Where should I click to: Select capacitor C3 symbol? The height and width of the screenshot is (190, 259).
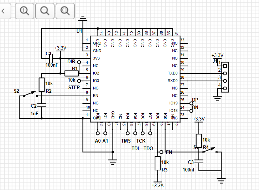click(x=199, y=161)
